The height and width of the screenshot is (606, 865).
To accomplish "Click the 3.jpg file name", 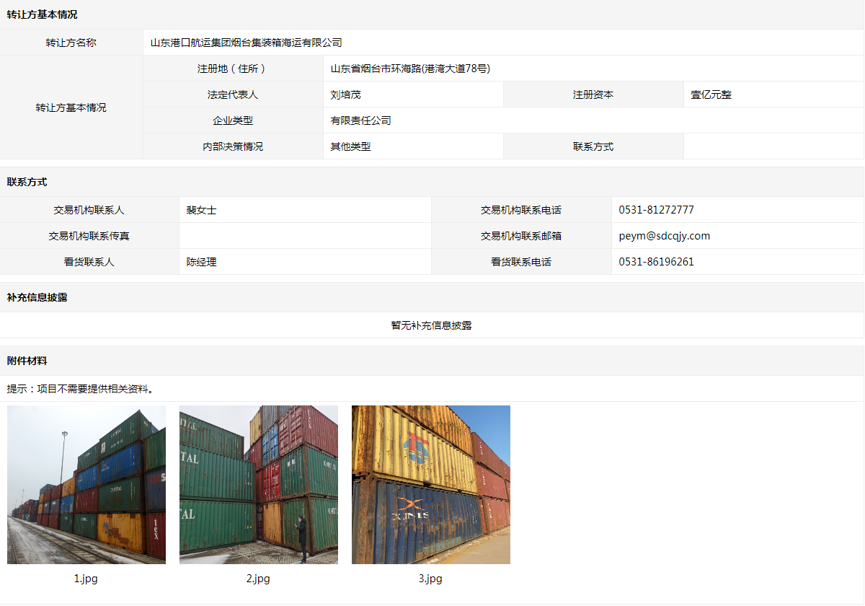I will pyautogui.click(x=431, y=579).
